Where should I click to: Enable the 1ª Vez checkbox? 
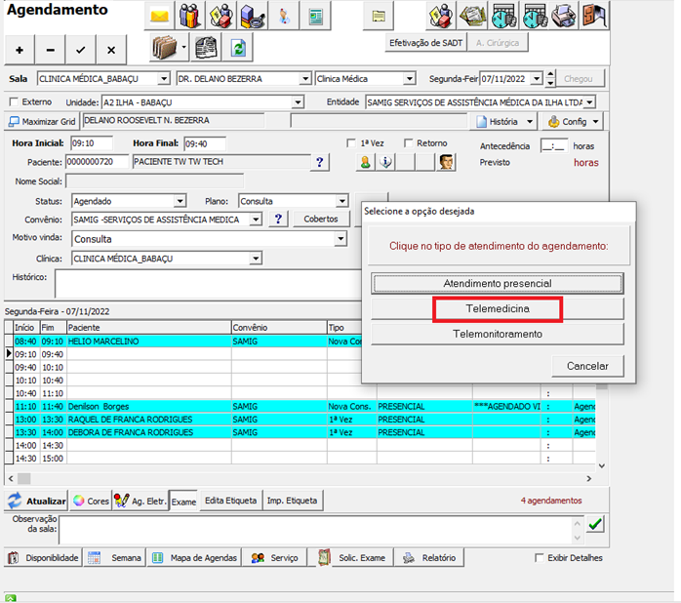(351, 142)
